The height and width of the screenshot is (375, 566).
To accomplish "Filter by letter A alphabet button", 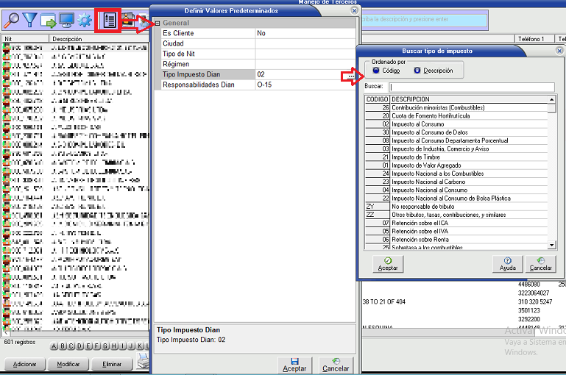I will point(54,347).
